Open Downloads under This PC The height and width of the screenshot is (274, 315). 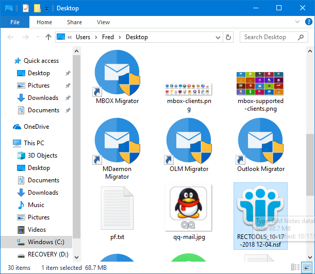click(x=43, y=193)
